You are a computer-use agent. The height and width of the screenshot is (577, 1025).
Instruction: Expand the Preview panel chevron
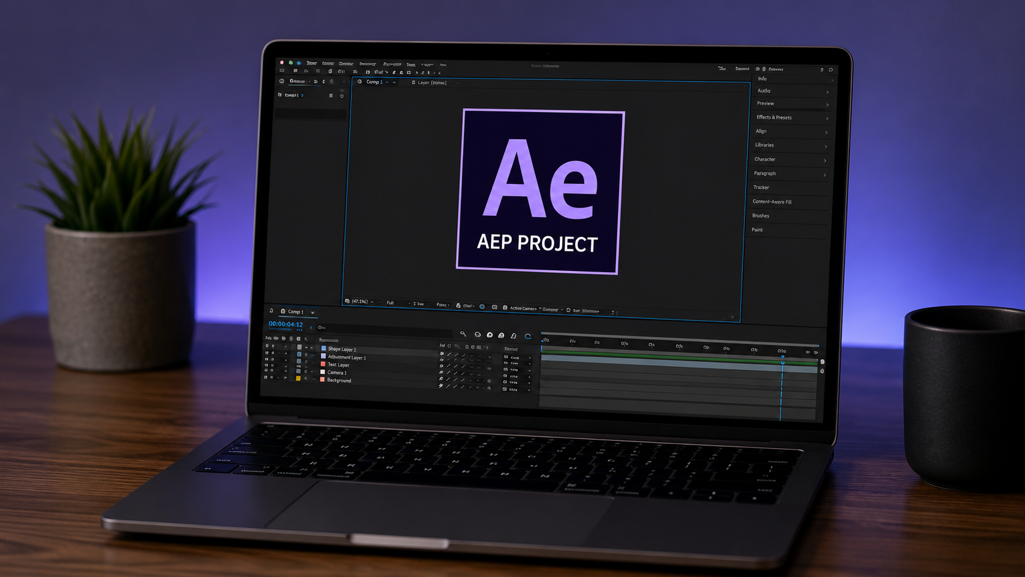pos(827,105)
